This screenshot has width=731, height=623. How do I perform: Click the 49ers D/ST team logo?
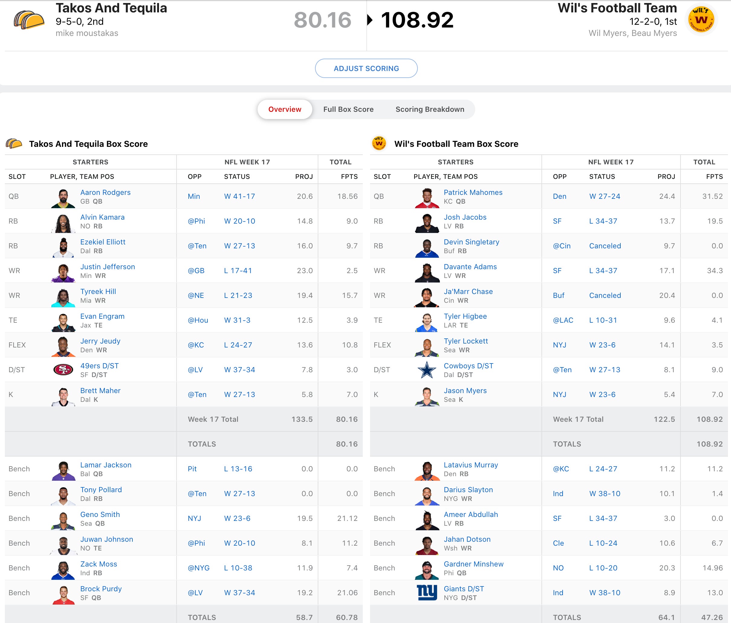tap(63, 370)
